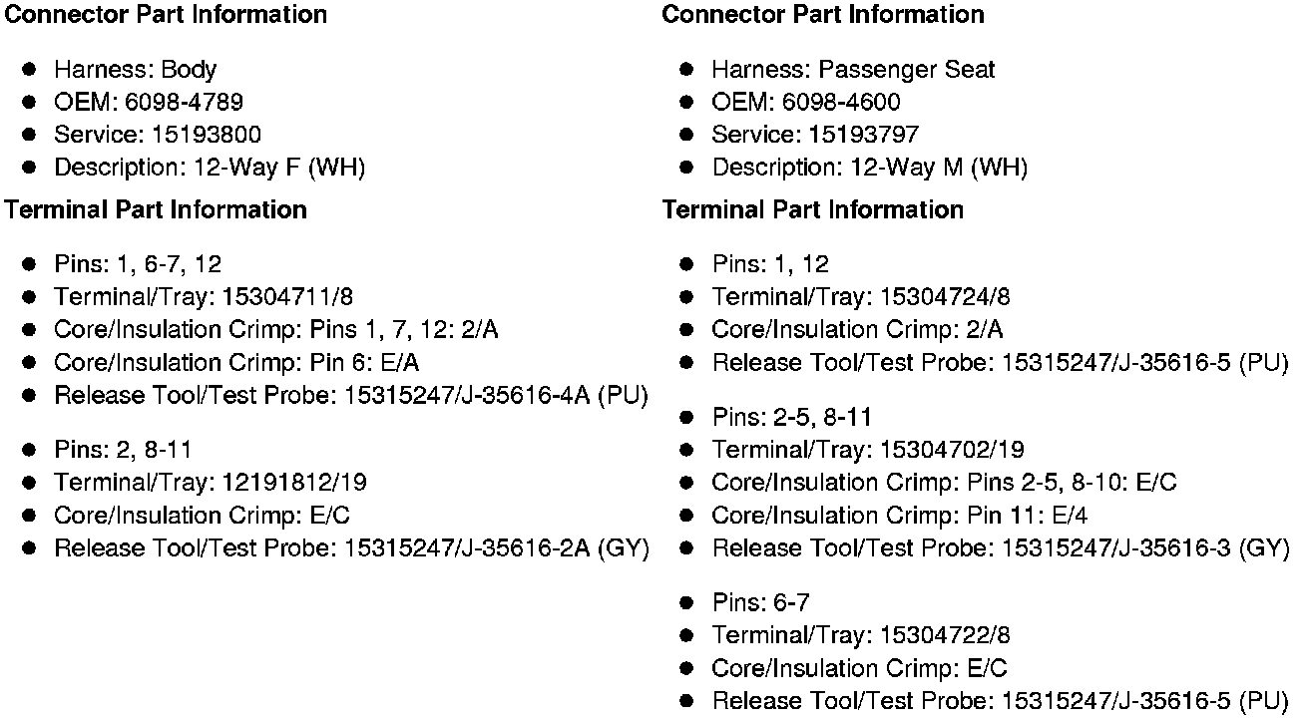
Task: Click Service: 15193797 text
Action: coord(815,136)
